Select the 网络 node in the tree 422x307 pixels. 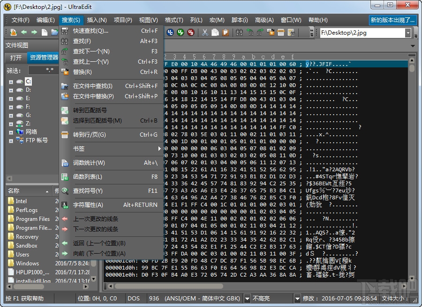pyautogui.click(x=31, y=132)
